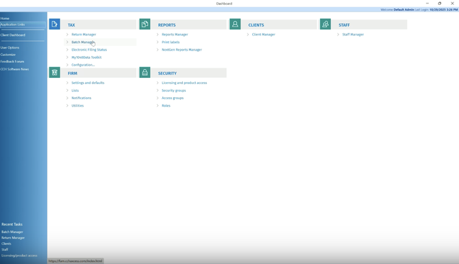
Task: Click the chevron beside Return Manager
Action: [x=67, y=34]
